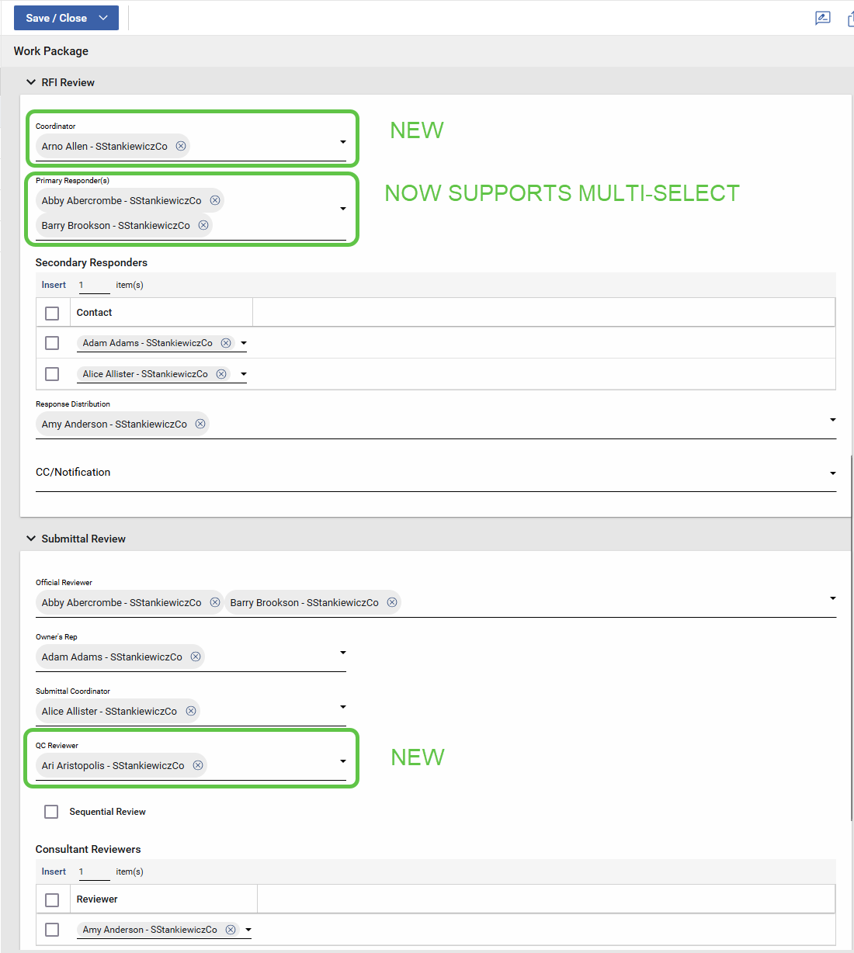This screenshot has height=953, width=854.
Task: Collapse the Submittal Review section
Action: (31, 539)
